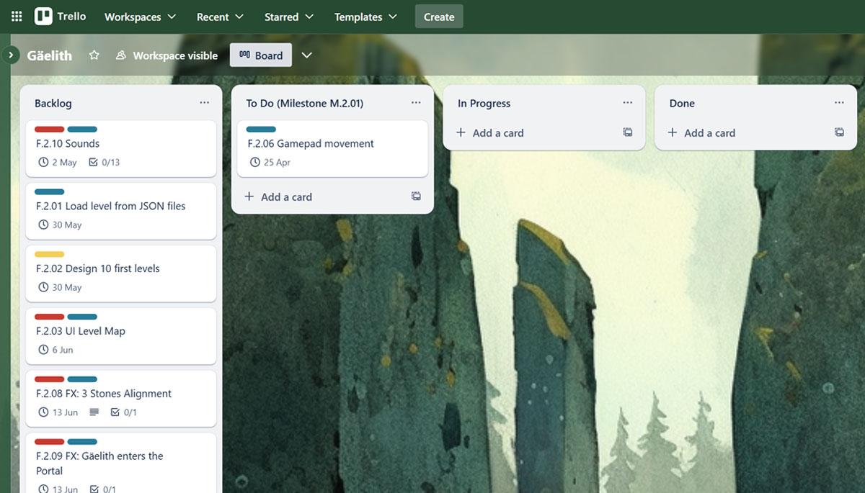Star the Gäelith board
The width and height of the screenshot is (865, 493).
click(x=94, y=55)
